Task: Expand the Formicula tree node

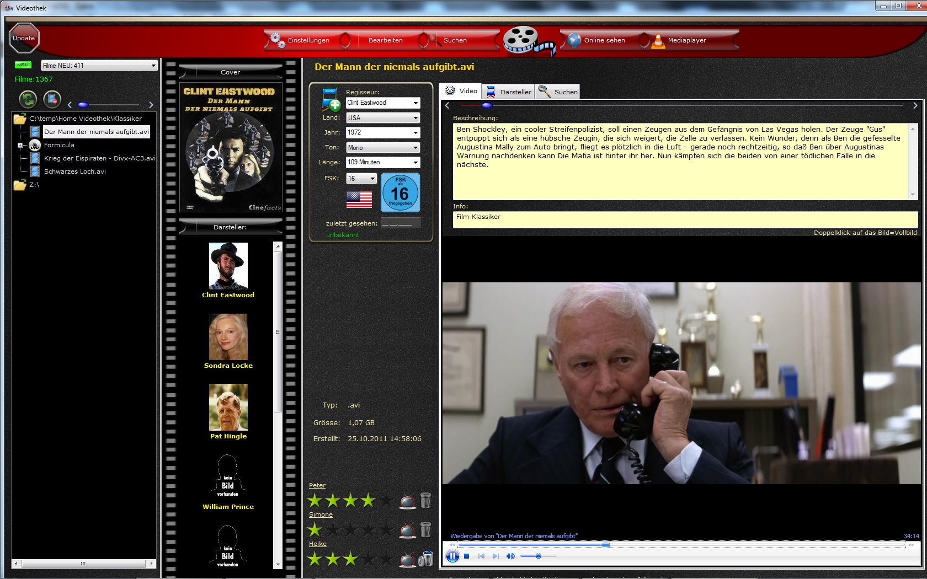Action: pyautogui.click(x=20, y=146)
